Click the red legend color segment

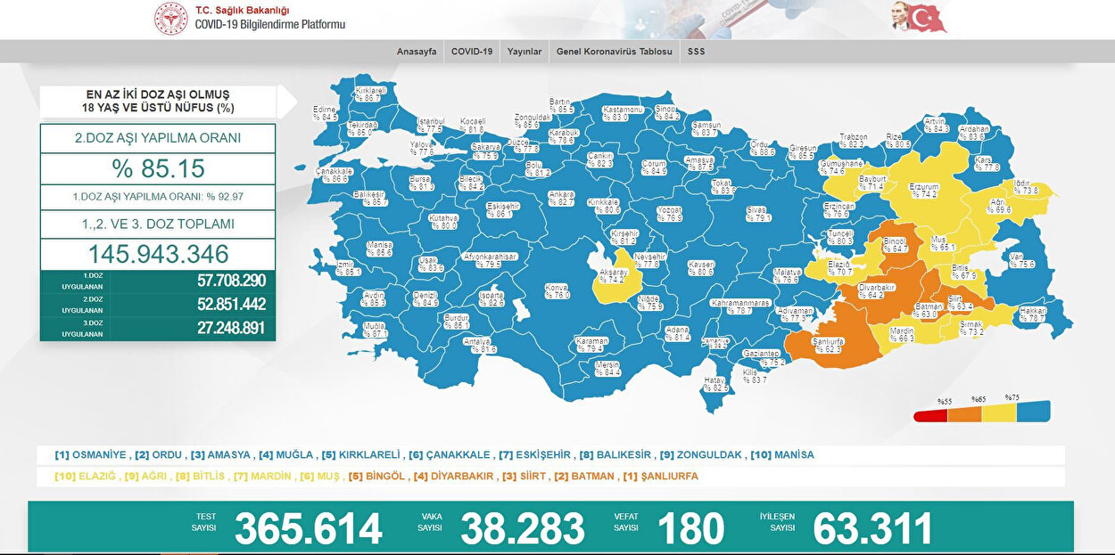(930, 415)
